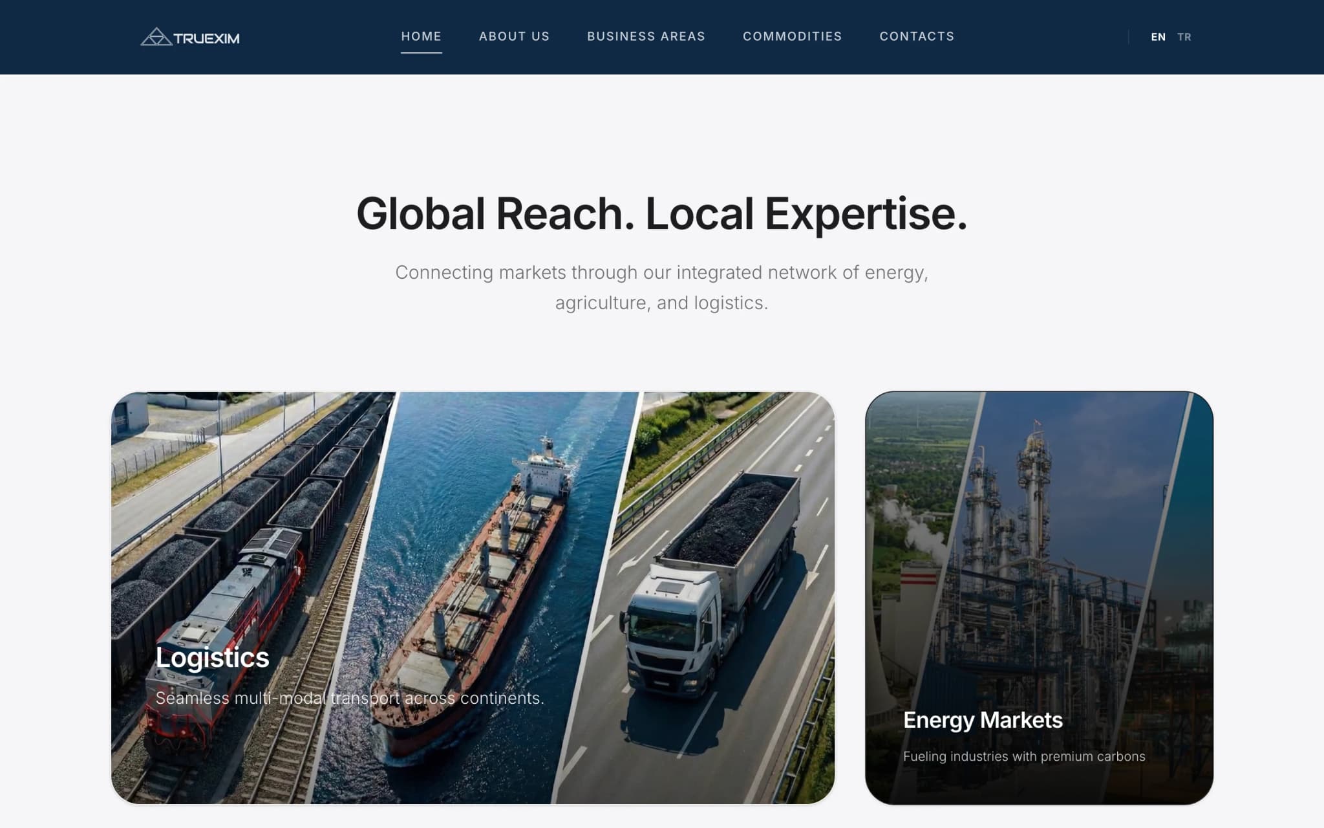Click 'Global Reach. Local Expertise.' headline
The image size is (1324, 828).
[x=661, y=213]
